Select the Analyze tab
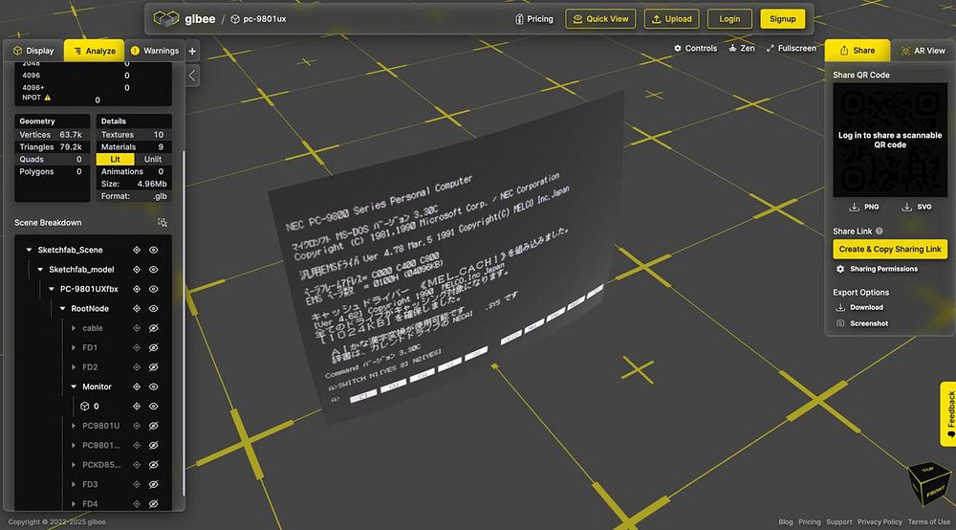The height and width of the screenshot is (530, 956). 95,51
